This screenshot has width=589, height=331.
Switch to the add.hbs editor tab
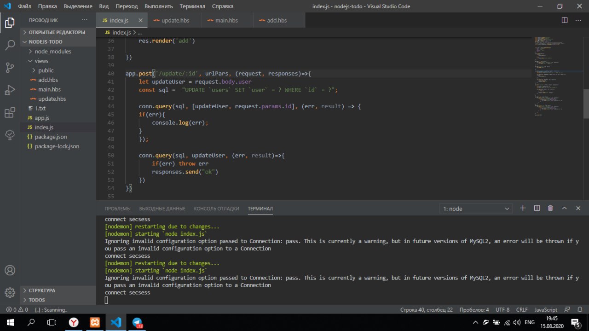[279, 20]
